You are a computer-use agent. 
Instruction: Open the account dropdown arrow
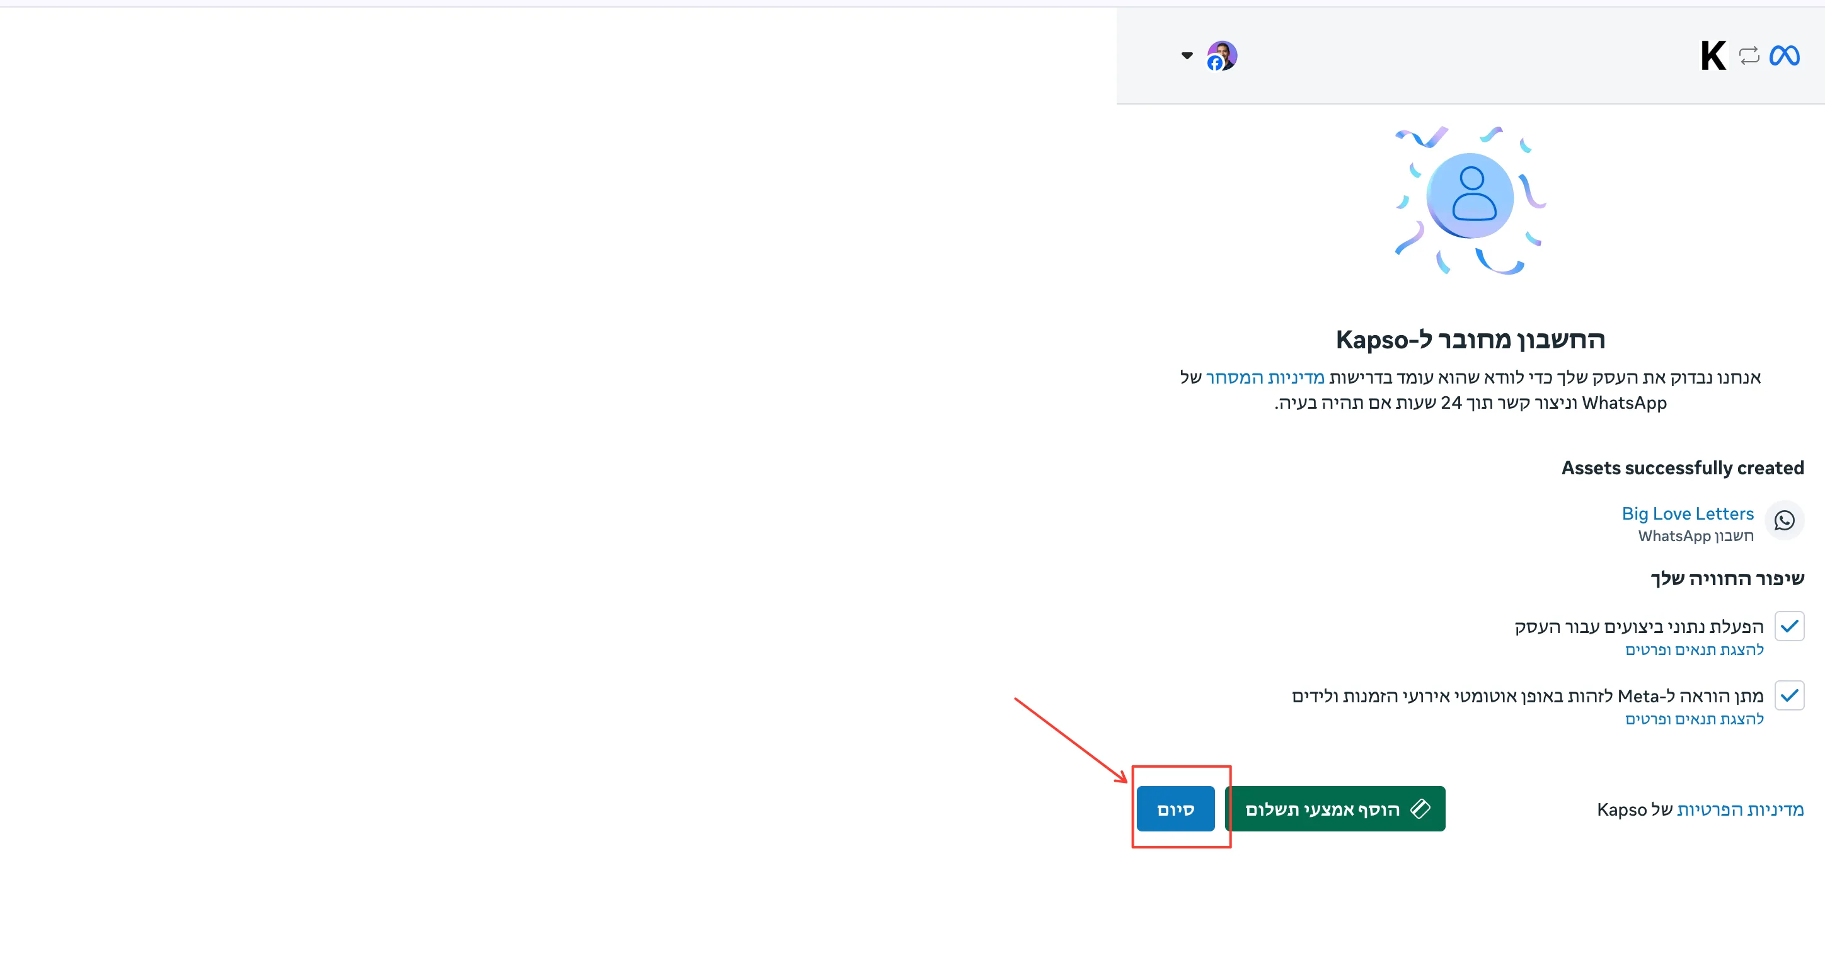click(x=1187, y=55)
